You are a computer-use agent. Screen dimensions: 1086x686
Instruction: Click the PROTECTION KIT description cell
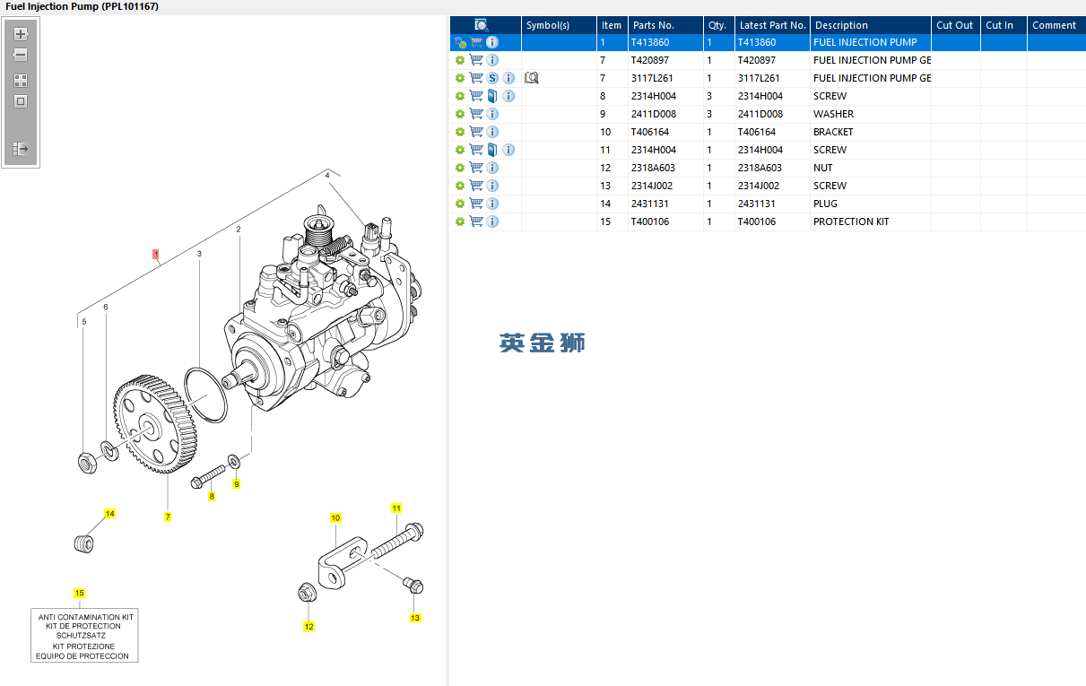point(871,221)
